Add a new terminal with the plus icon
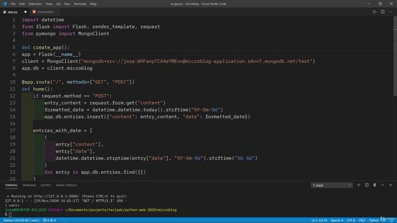 point(359,185)
